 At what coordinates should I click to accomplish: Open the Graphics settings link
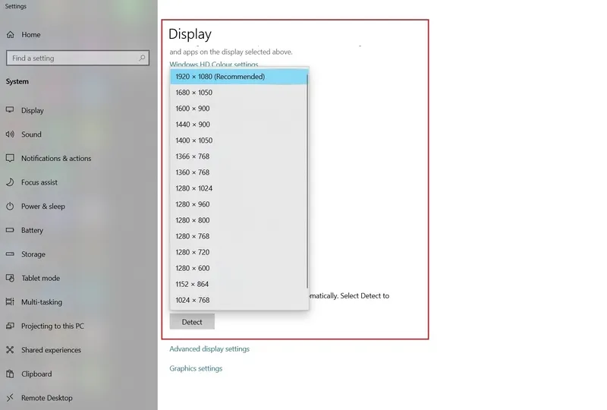coord(196,368)
